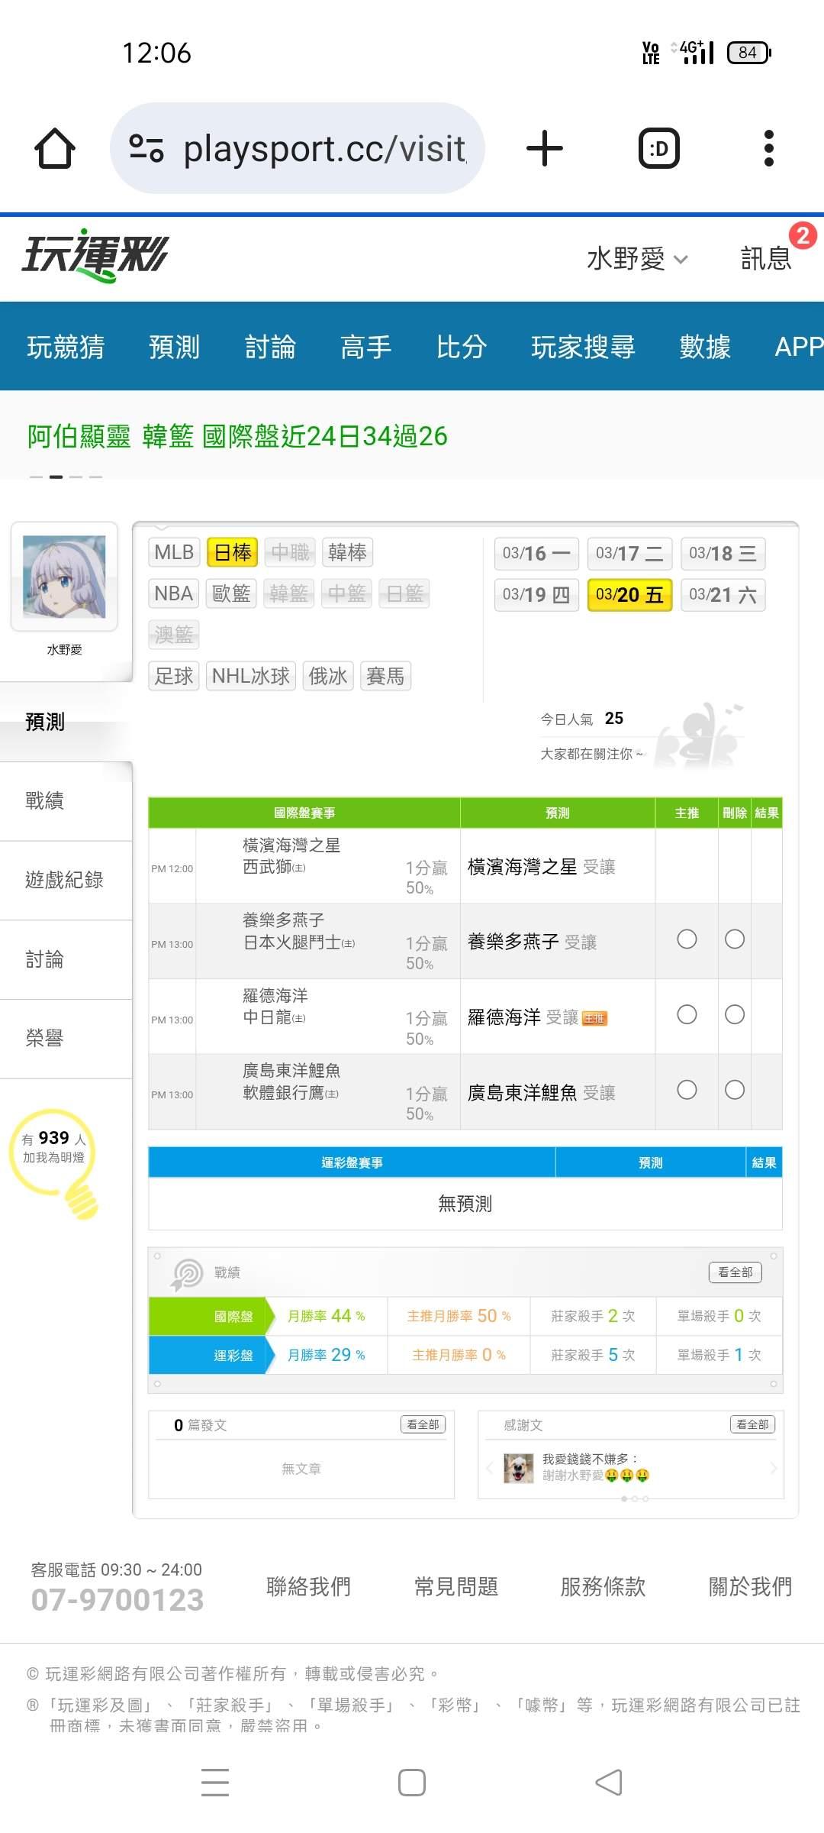Select 主推 radio for 廣島東洋鯉魚 row
Viewport: 824px width, 1833px height.
coord(687,1090)
